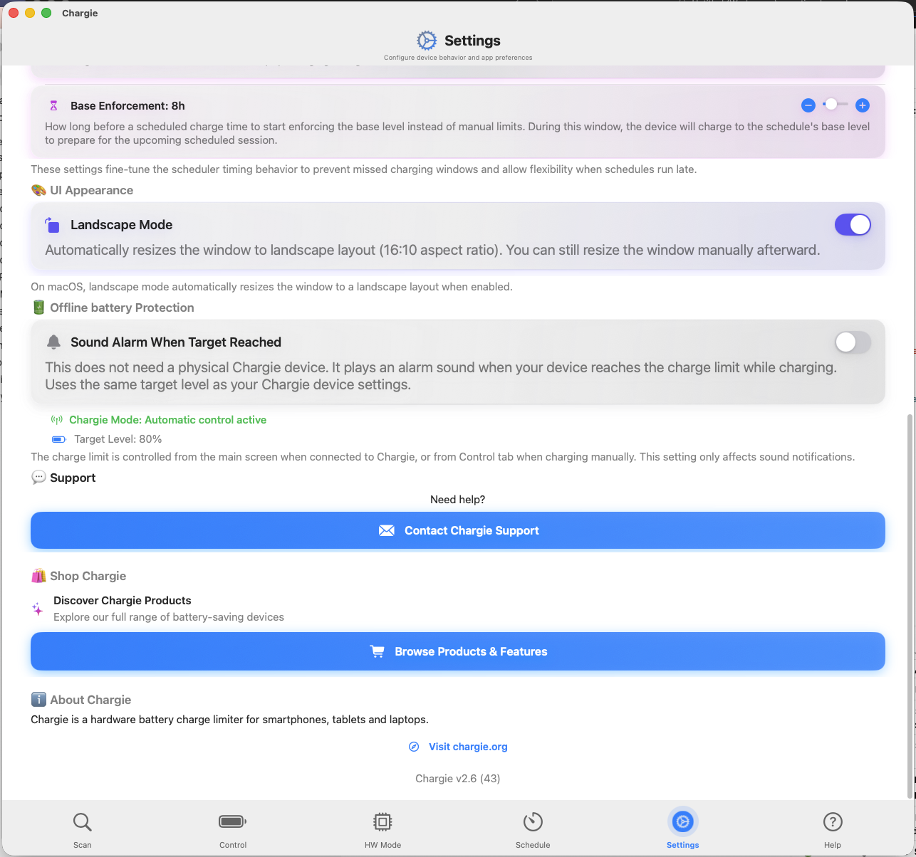Click the Settings gear icon in header
This screenshot has width=916, height=857.
(x=427, y=41)
